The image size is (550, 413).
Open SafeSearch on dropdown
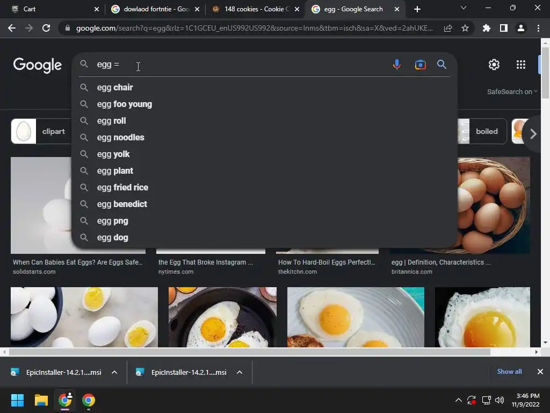[512, 91]
